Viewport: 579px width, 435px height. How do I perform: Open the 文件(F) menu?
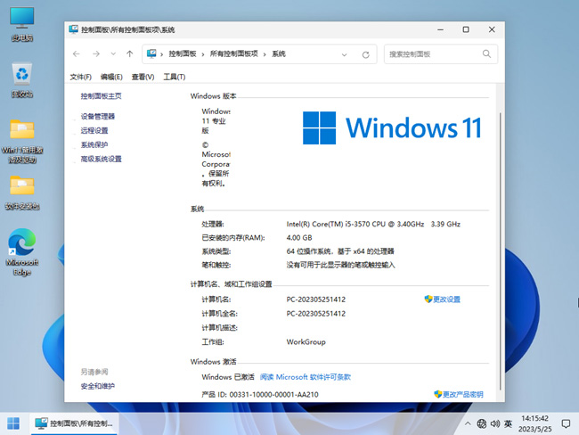click(x=81, y=77)
